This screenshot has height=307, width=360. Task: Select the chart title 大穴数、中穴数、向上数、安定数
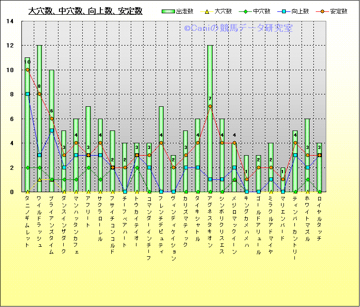[x=85, y=11]
